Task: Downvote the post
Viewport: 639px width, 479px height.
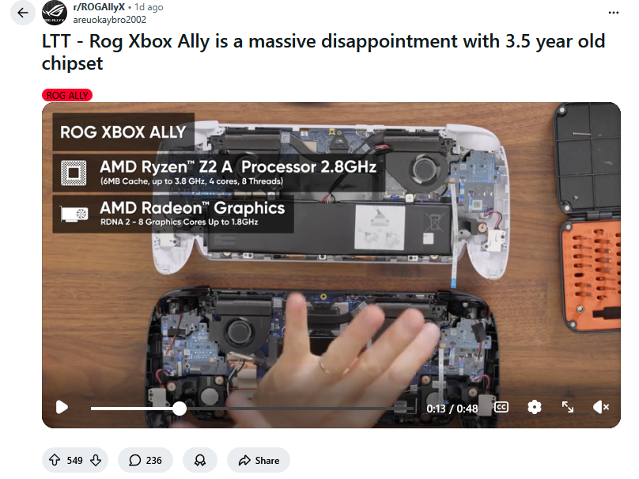Action: pyautogui.click(x=96, y=460)
